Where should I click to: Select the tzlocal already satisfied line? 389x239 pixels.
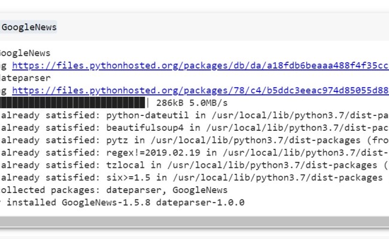[194, 165]
